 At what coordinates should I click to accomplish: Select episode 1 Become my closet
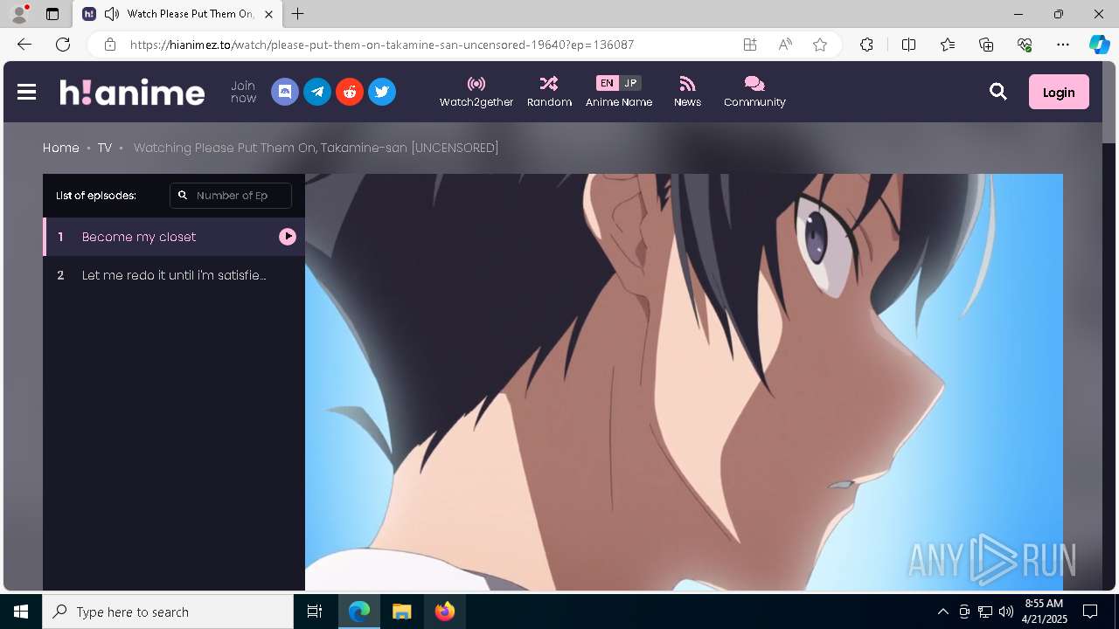pos(174,237)
